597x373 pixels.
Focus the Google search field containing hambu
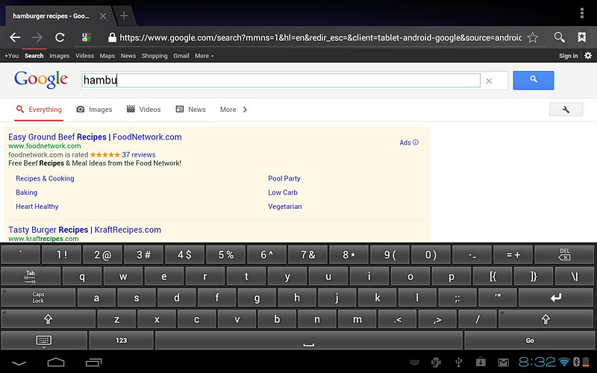[281, 81]
